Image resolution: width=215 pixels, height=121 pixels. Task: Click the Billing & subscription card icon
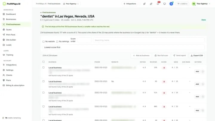tap(4, 85)
